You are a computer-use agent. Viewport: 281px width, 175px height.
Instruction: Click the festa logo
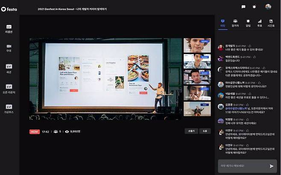(9, 9)
